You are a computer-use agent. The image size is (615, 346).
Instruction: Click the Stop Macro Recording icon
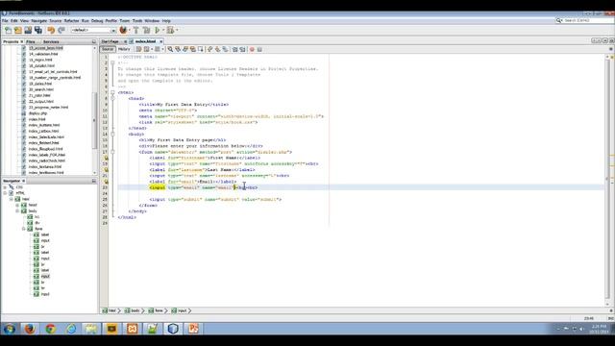tap(259, 49)
